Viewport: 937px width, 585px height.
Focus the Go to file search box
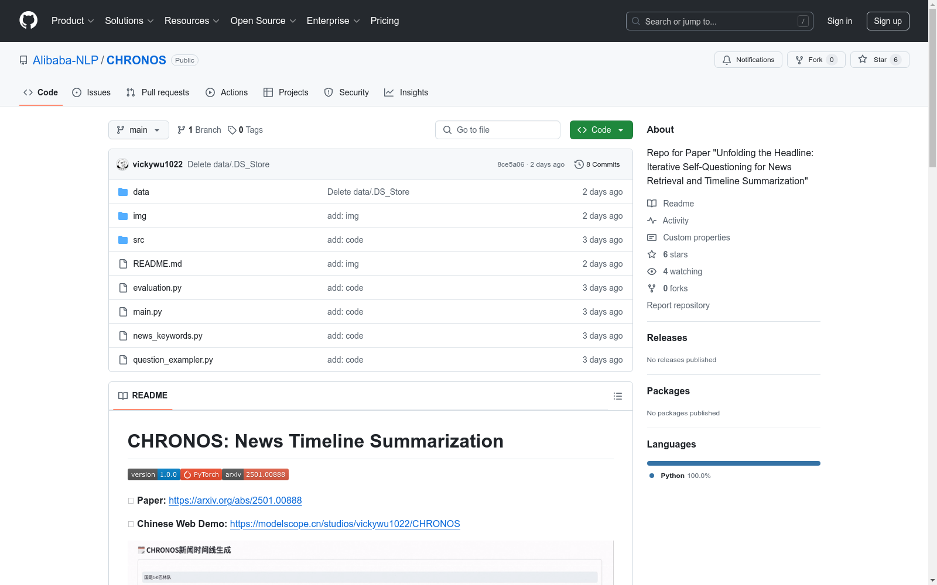498,130
